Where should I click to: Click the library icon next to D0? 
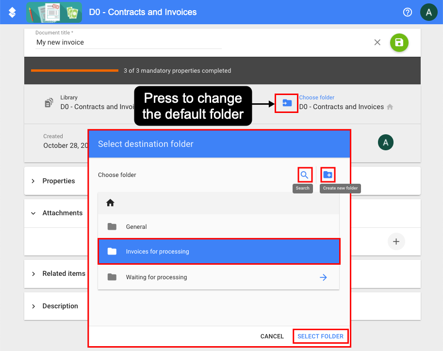click(x=49, y=103)
